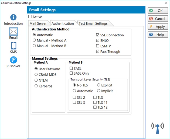Click the Pushover label in sidebar
This screenshot has width=170, height=139.
pyautogui.click(x=13, y=66)
